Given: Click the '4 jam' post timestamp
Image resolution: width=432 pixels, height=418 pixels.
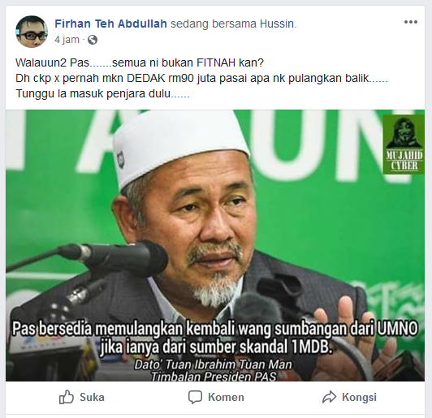Looking at the screenshot, I should point(67,40).
